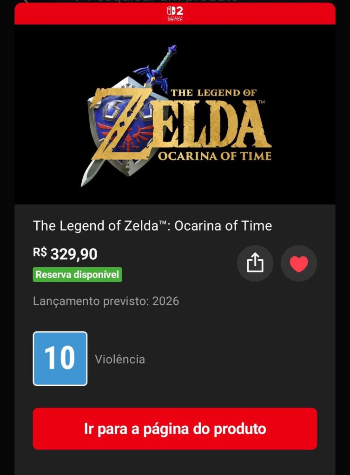Click the Lançamento previsto: 2026 text

[x=106, y=301]
